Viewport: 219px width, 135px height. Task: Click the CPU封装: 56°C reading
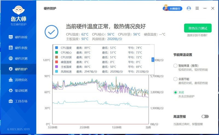coord(129,34)
